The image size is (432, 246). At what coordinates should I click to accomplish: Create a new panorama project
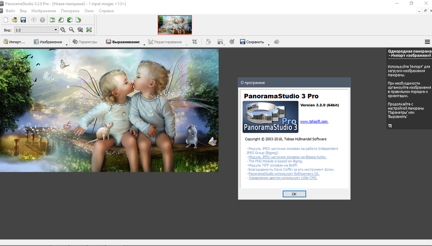click(6, 20)
